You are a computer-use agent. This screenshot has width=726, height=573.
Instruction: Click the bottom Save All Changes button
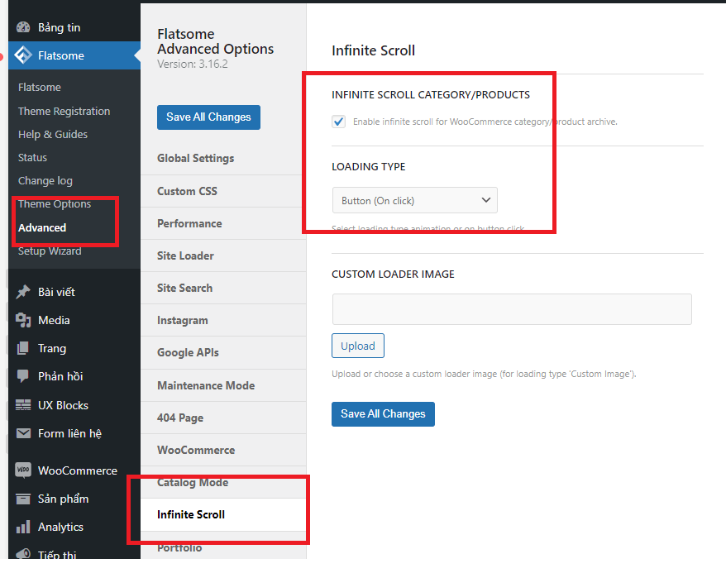[x=383, y=413]
